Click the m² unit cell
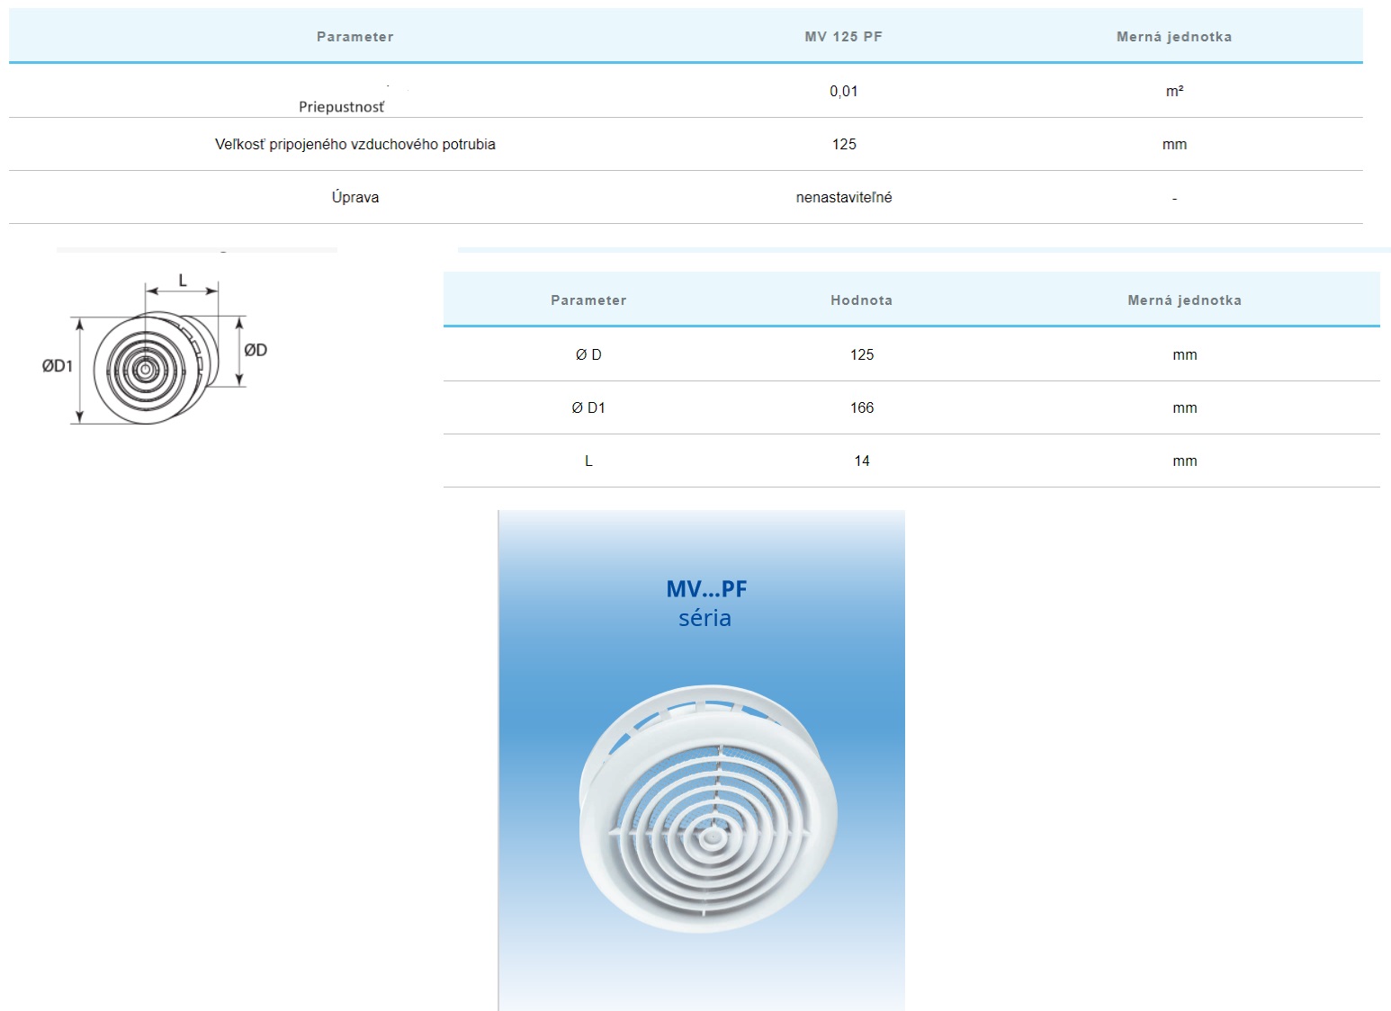The width and height of the screenshot is (1391, 1011). click(x=1174, y=91)
